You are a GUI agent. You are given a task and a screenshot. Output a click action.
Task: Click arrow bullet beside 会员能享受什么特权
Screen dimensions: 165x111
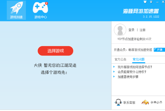click(114, 72)
